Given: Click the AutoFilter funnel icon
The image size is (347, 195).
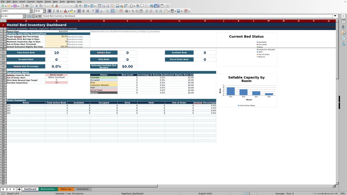Looking at the screenshot, I should tap(112, 6).
